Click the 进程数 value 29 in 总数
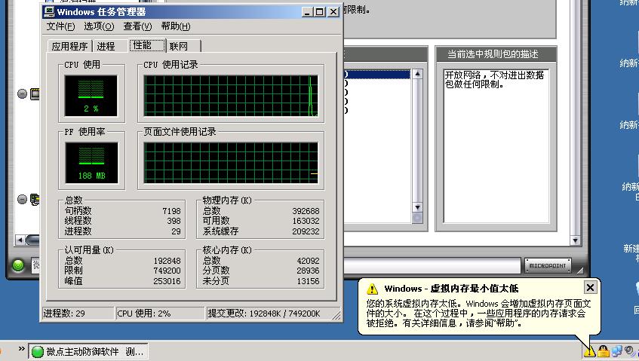The image size is (639, 361). [x=176, y=231]
